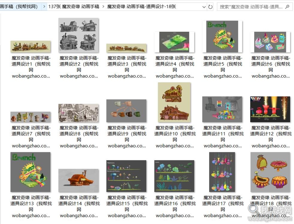Select thumbnail of 道具设计18 monster plants
Screen dimensions: 294x224
coord(270,172)
